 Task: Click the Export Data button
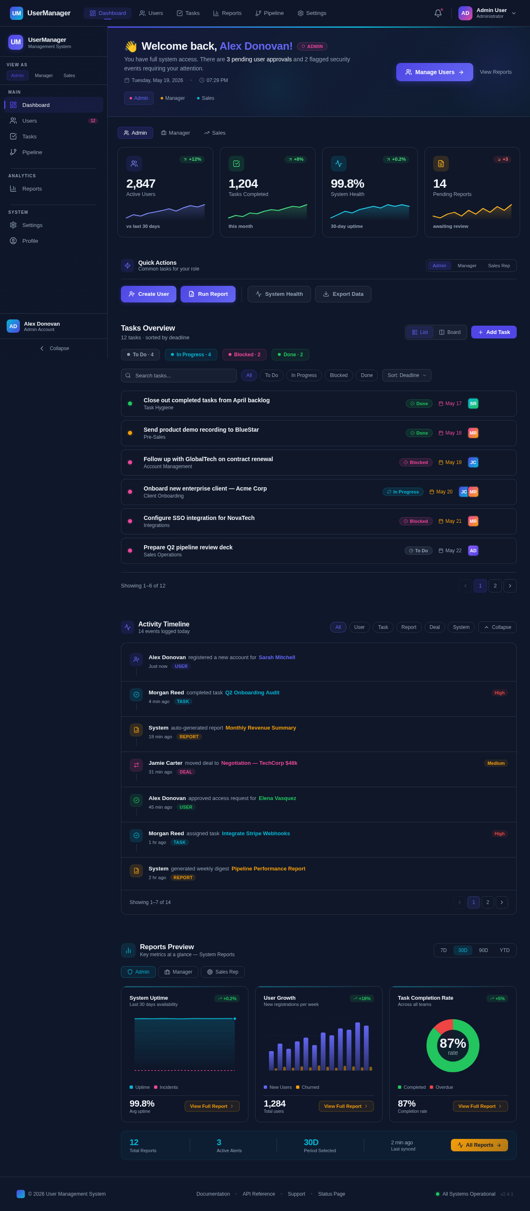coord(343,294)
